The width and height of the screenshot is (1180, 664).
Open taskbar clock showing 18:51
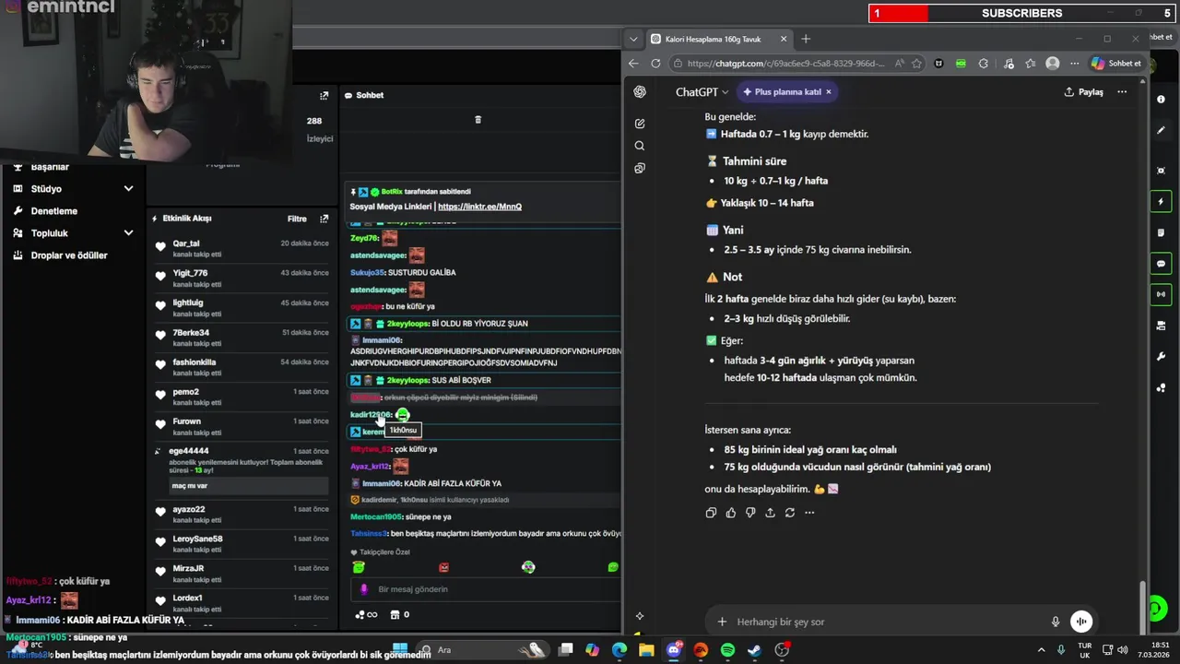click(1151, 650)
